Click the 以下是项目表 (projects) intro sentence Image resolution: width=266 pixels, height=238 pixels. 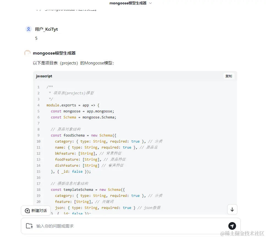tap(73, 63)
